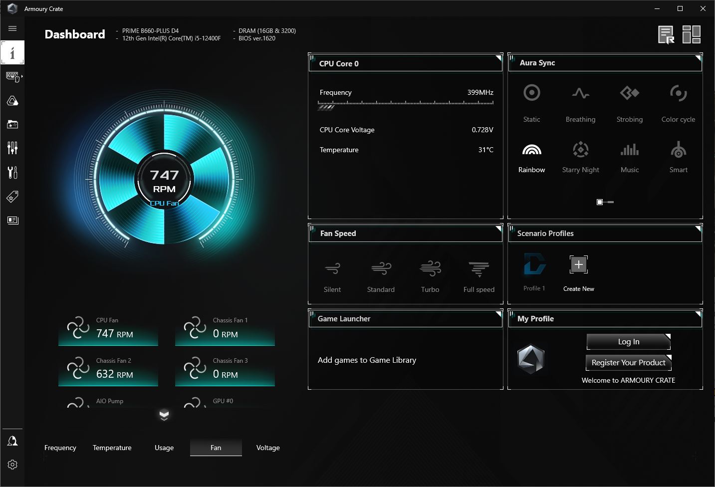This screenshot has width=715, height=487.
Task: Select the Starry Night lighting effect
Action: [x=580, y=157]
